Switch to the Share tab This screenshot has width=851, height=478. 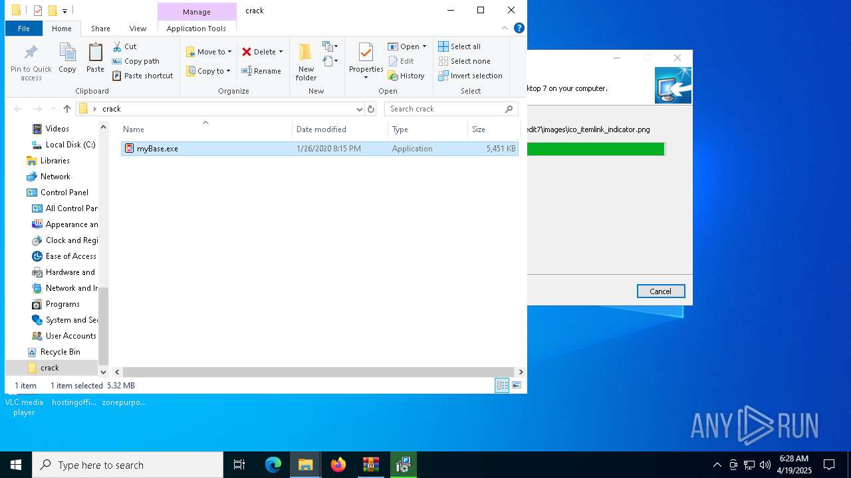[100, 29]
